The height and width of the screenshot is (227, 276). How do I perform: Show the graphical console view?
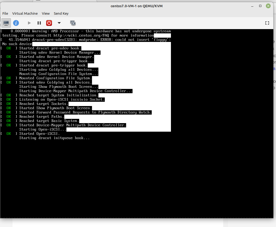[x=6, y=23]
